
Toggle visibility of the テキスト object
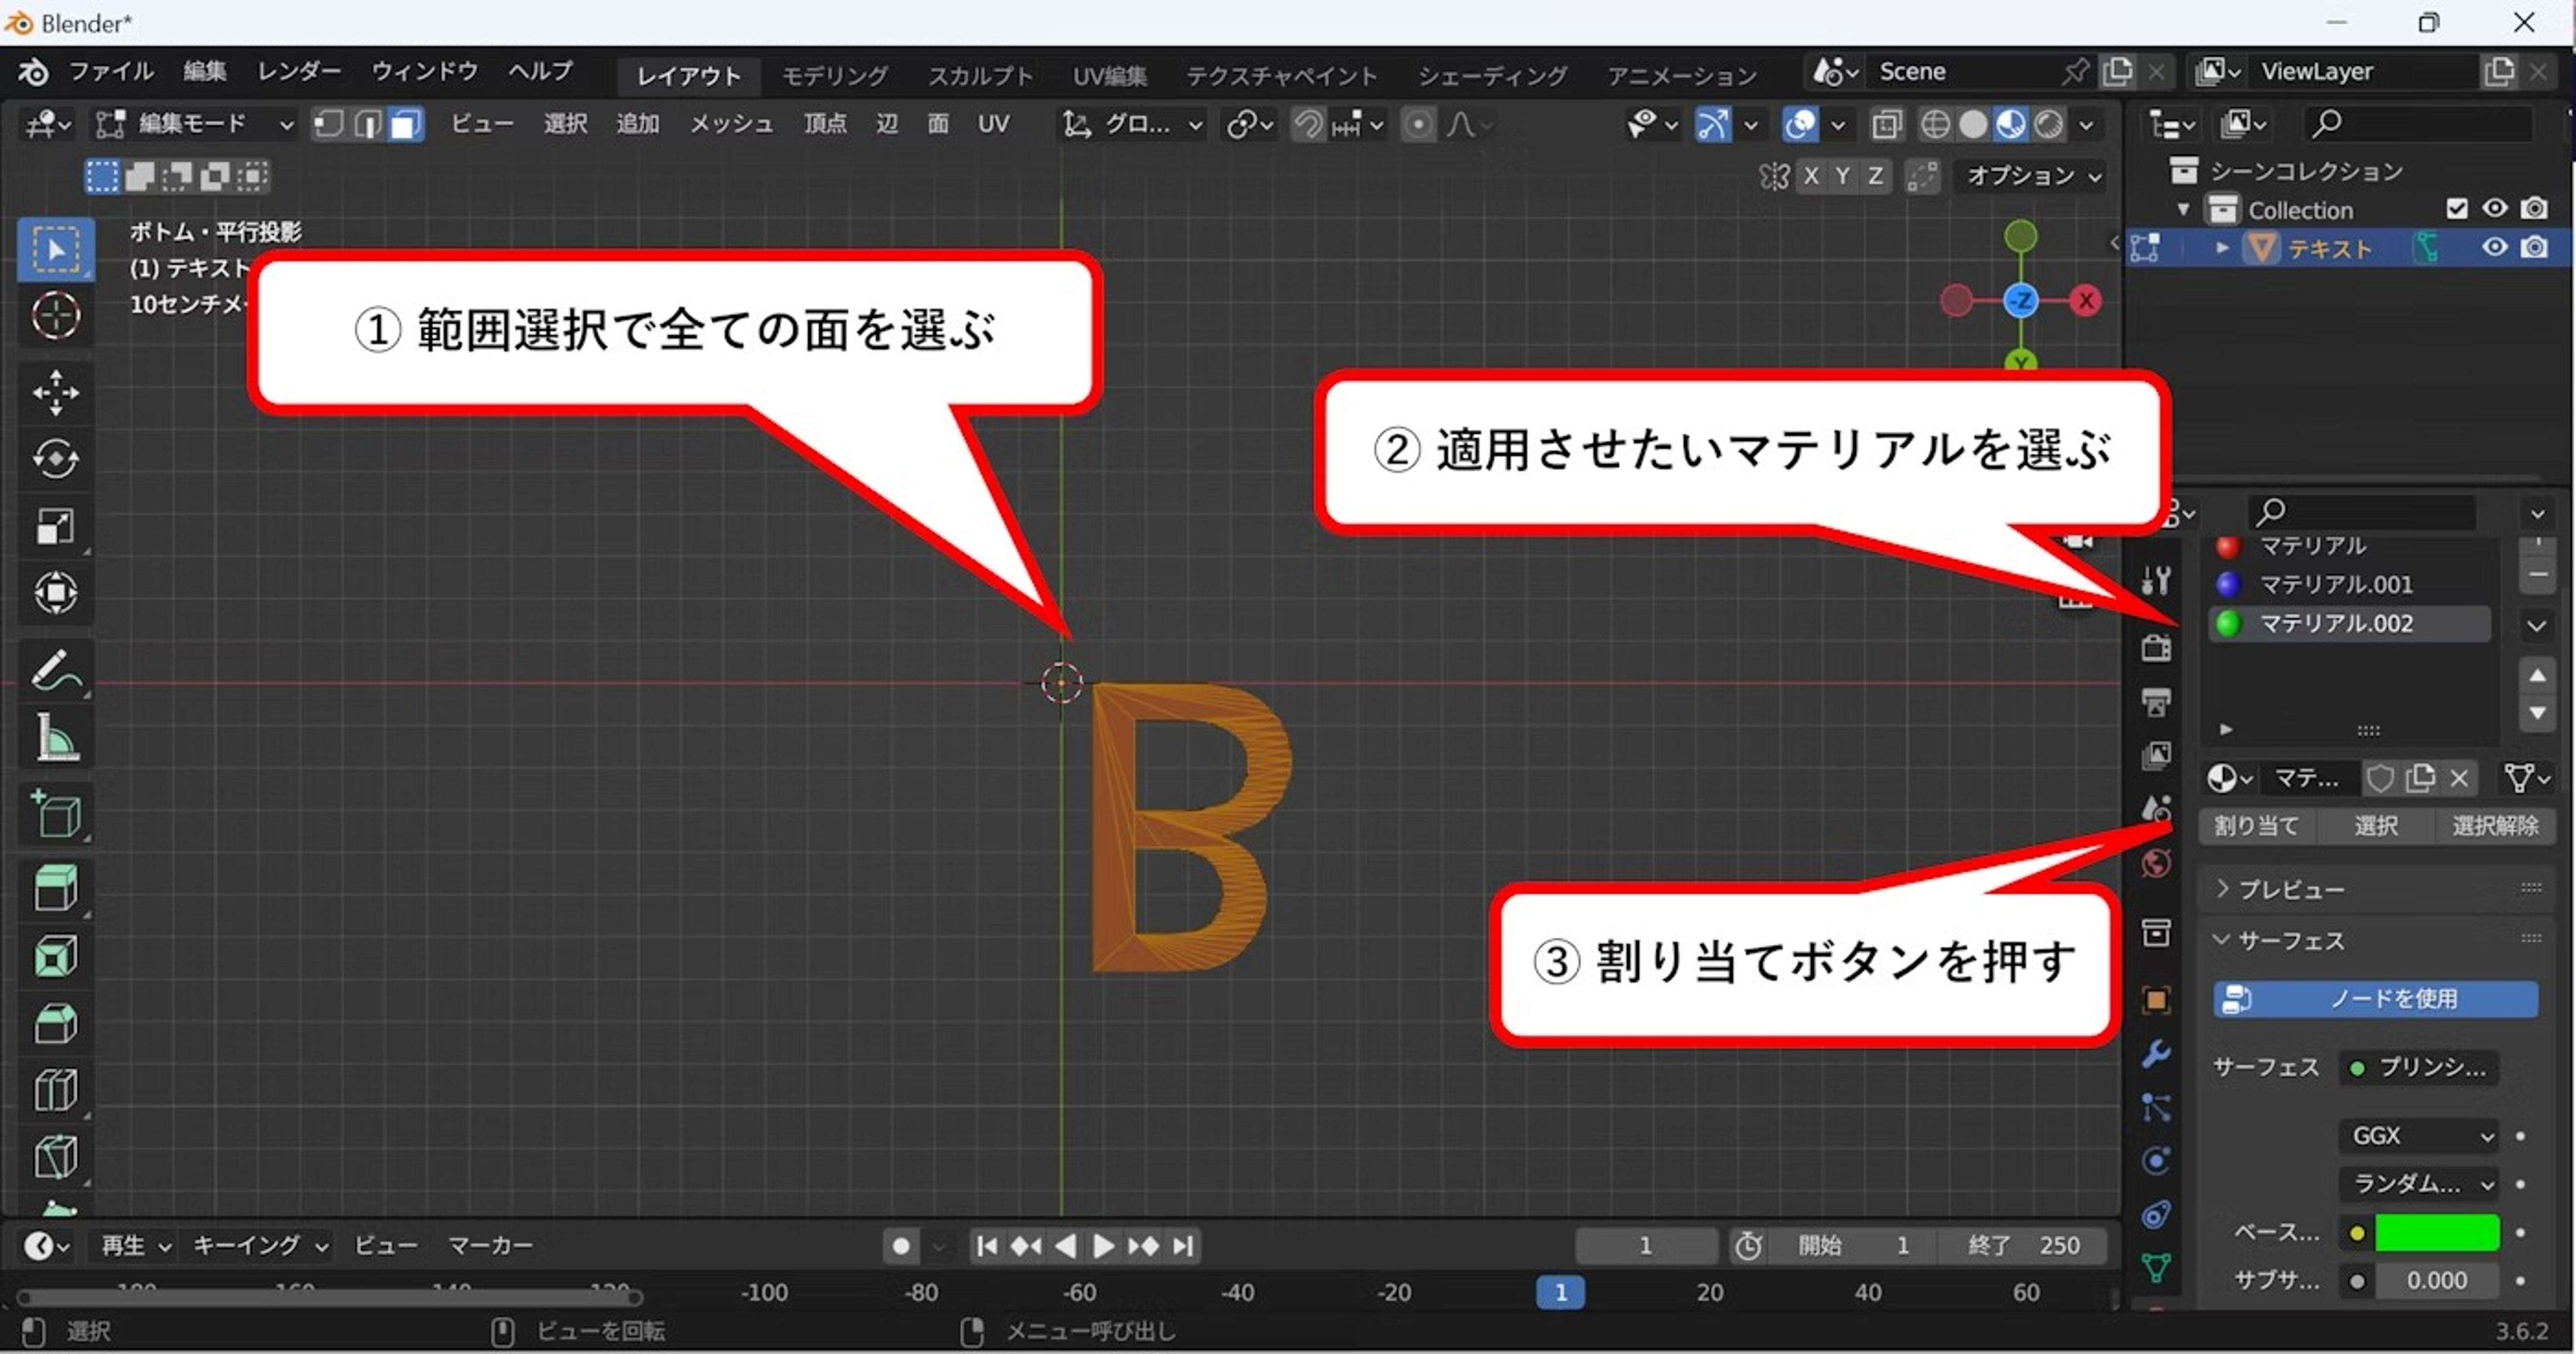click(x=2494, y=248)
